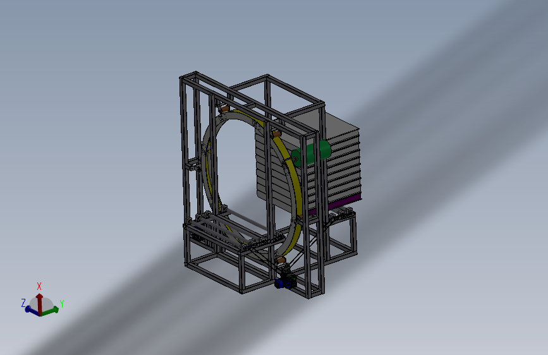Click the blue Z axis of the triad
Viewport: 548px width, 355px height.
point(32,310)
